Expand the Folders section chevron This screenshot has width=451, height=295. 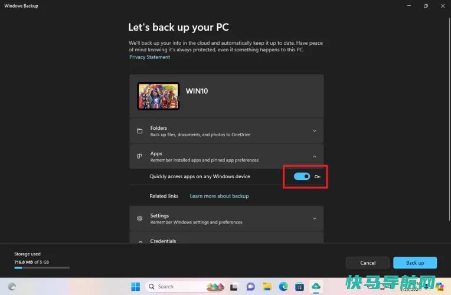pyautogui.click(x=315, y=131)
